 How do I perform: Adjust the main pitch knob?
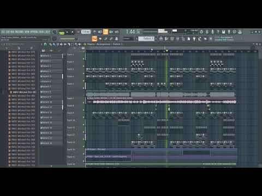[54, 38]
